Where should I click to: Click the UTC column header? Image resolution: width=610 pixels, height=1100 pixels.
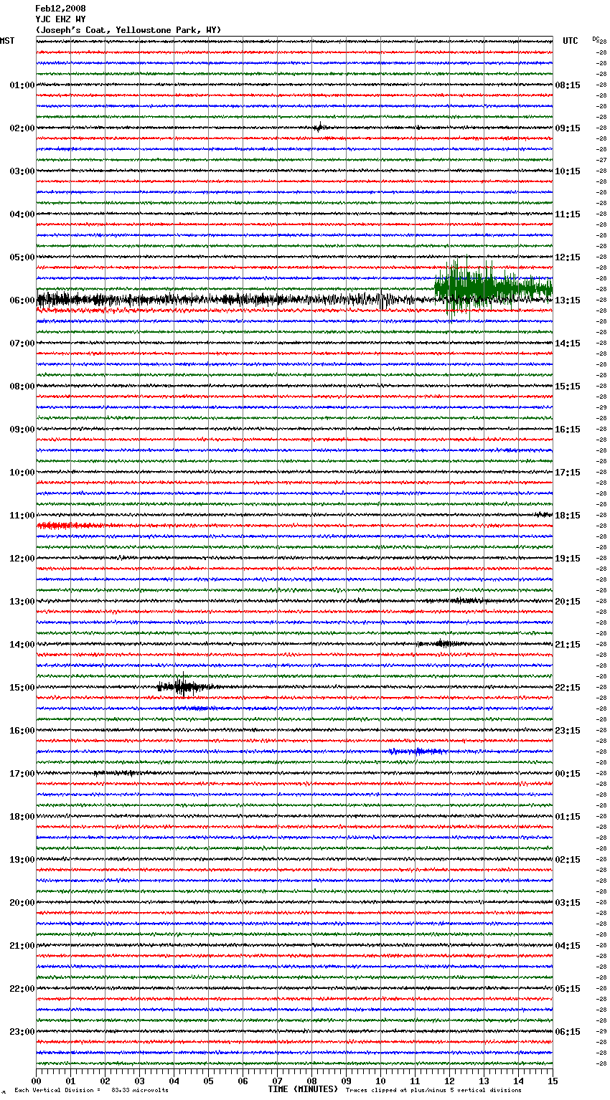571,41
